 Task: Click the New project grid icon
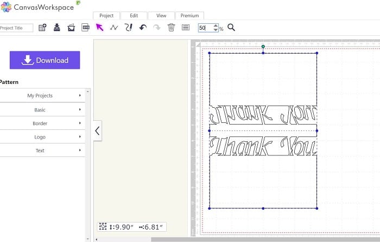click(x=42, y=27)
